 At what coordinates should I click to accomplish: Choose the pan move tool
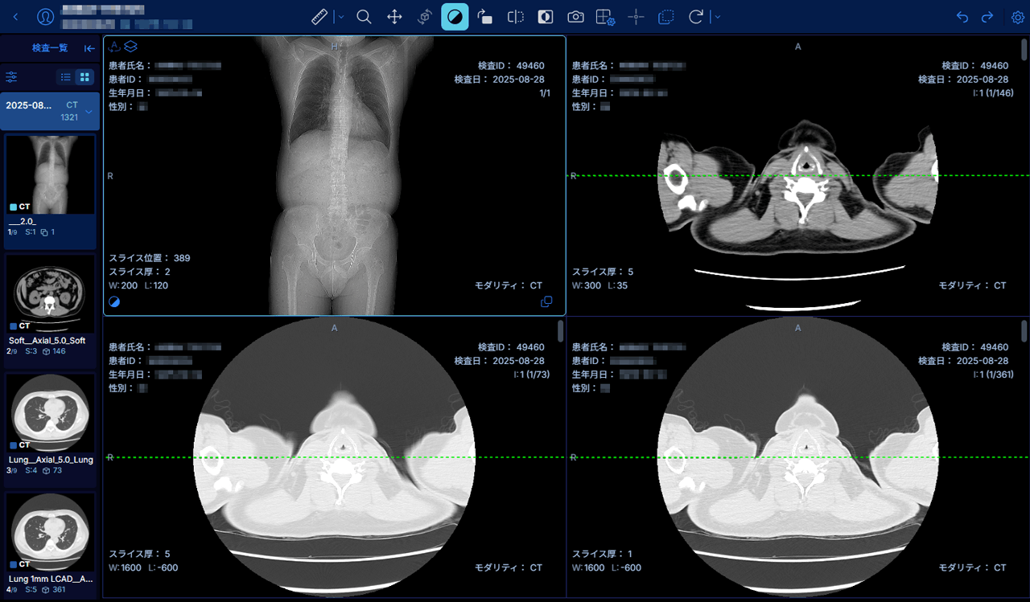pos(394,17)
